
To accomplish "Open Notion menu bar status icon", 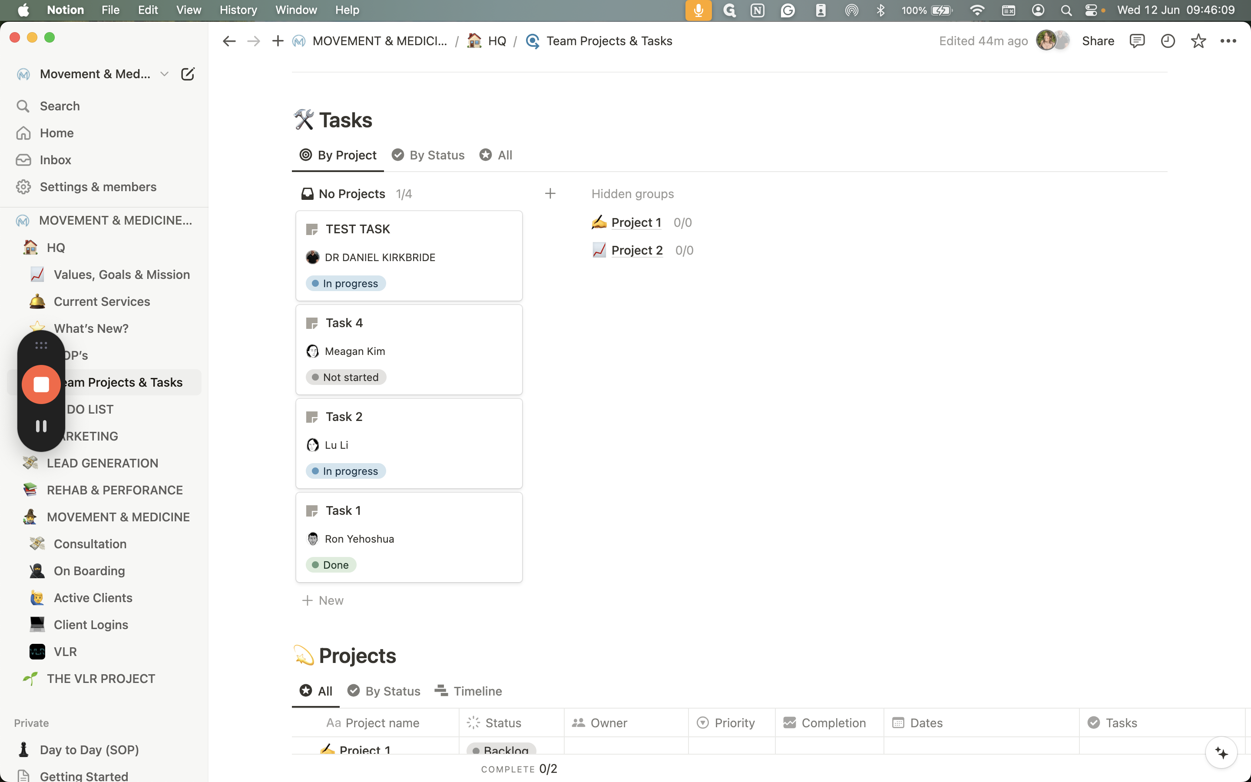I will [x=757, y=10].
